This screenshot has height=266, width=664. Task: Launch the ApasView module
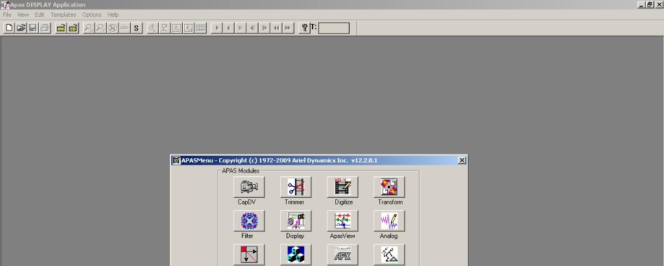(342, 221)
